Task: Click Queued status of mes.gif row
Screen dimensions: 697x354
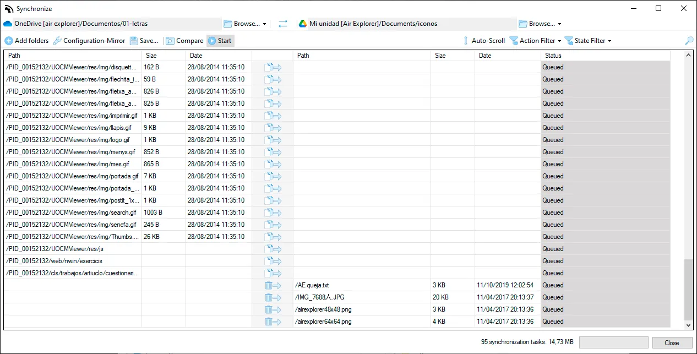Action: coord(553,164)
